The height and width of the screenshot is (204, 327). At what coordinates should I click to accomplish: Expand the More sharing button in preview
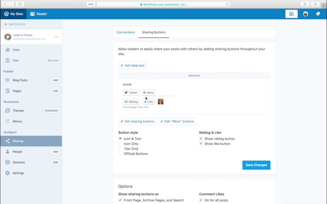click(x=148, y=93)
